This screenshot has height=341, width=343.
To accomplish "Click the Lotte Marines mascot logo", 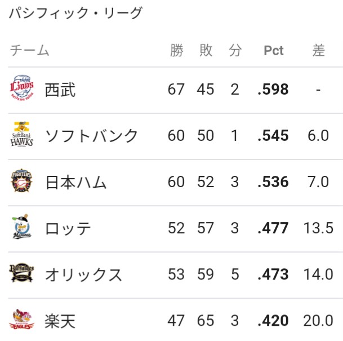I will (21, 227).
